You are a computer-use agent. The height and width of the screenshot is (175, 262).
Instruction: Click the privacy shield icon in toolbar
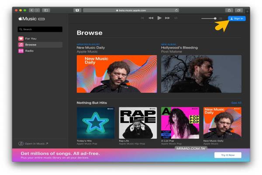(77, 10)
